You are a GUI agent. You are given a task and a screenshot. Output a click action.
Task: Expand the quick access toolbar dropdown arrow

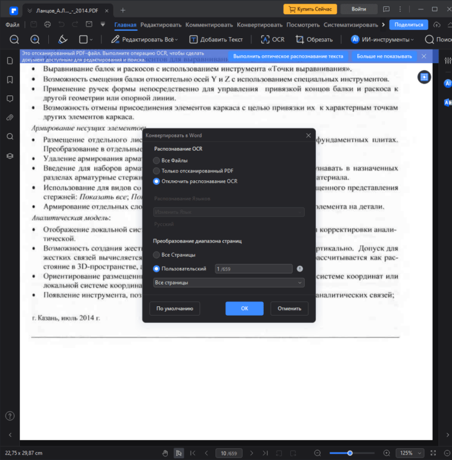pyautogui.click(x=103, y=24)
